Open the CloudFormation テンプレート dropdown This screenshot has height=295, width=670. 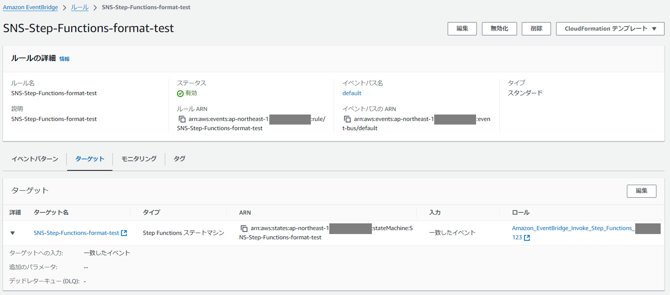click(610, 28)
